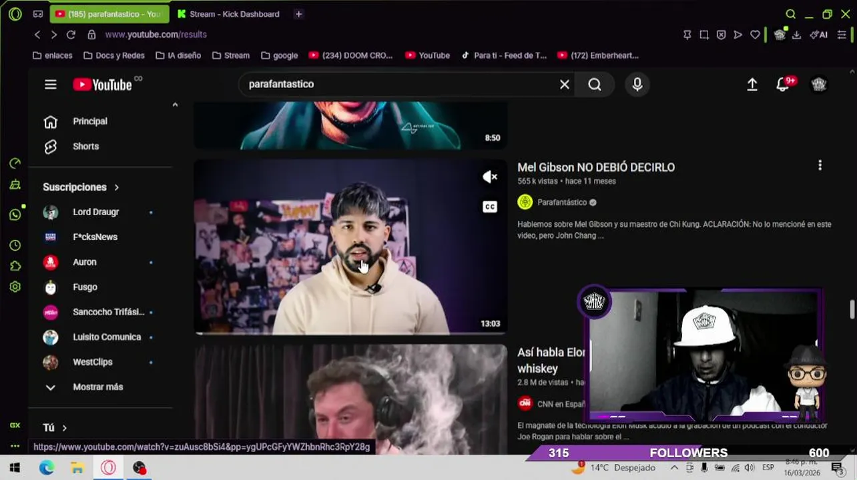Expand the Suscripciones section
The width and height of the screenshot is (857, 480).
[x=81, y=187]
